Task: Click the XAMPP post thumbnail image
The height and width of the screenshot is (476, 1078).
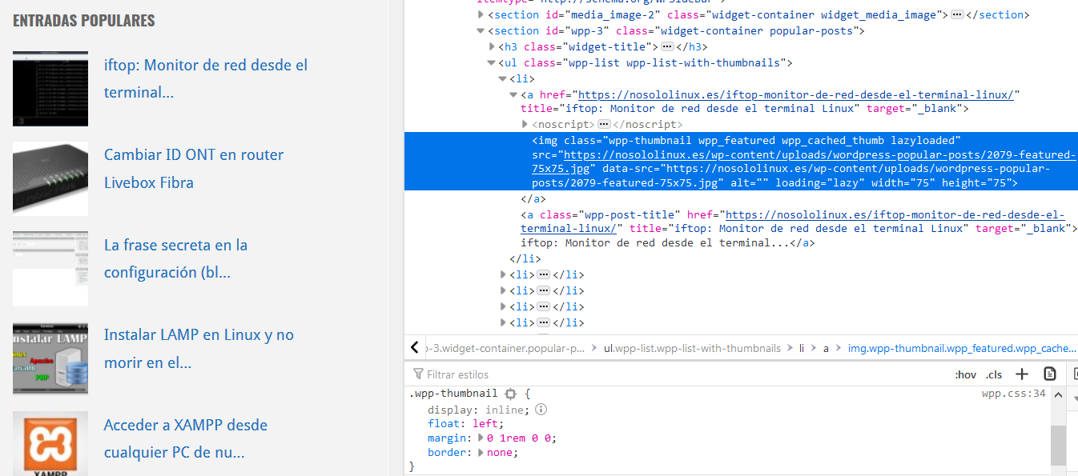Action: [50, 443]
